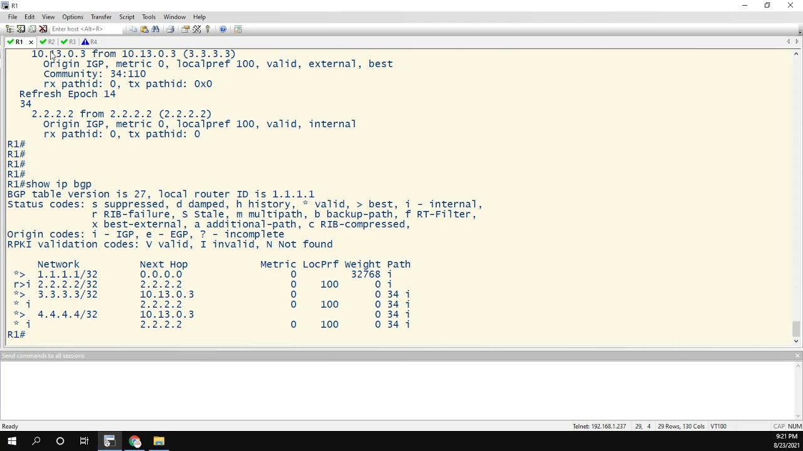Open the Session Manager toolbar icon
The height and width of the screenshot is (451, 803).
coord(9,29)
